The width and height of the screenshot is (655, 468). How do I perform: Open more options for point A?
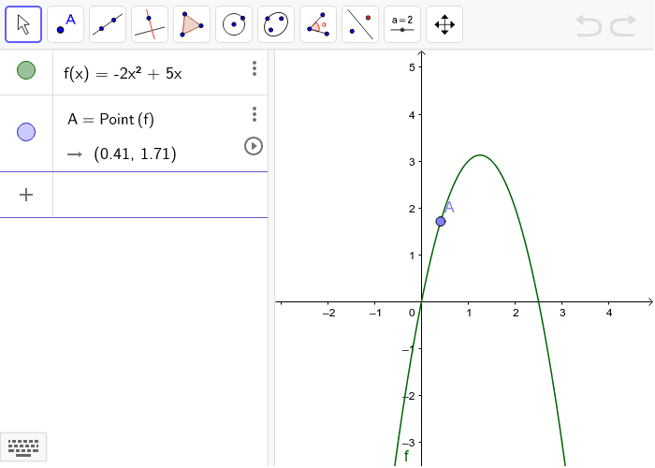coord(255,114)
